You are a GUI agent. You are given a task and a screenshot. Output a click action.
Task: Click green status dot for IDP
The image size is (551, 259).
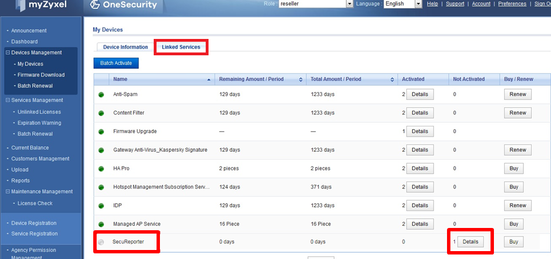[x=101, y=205]
